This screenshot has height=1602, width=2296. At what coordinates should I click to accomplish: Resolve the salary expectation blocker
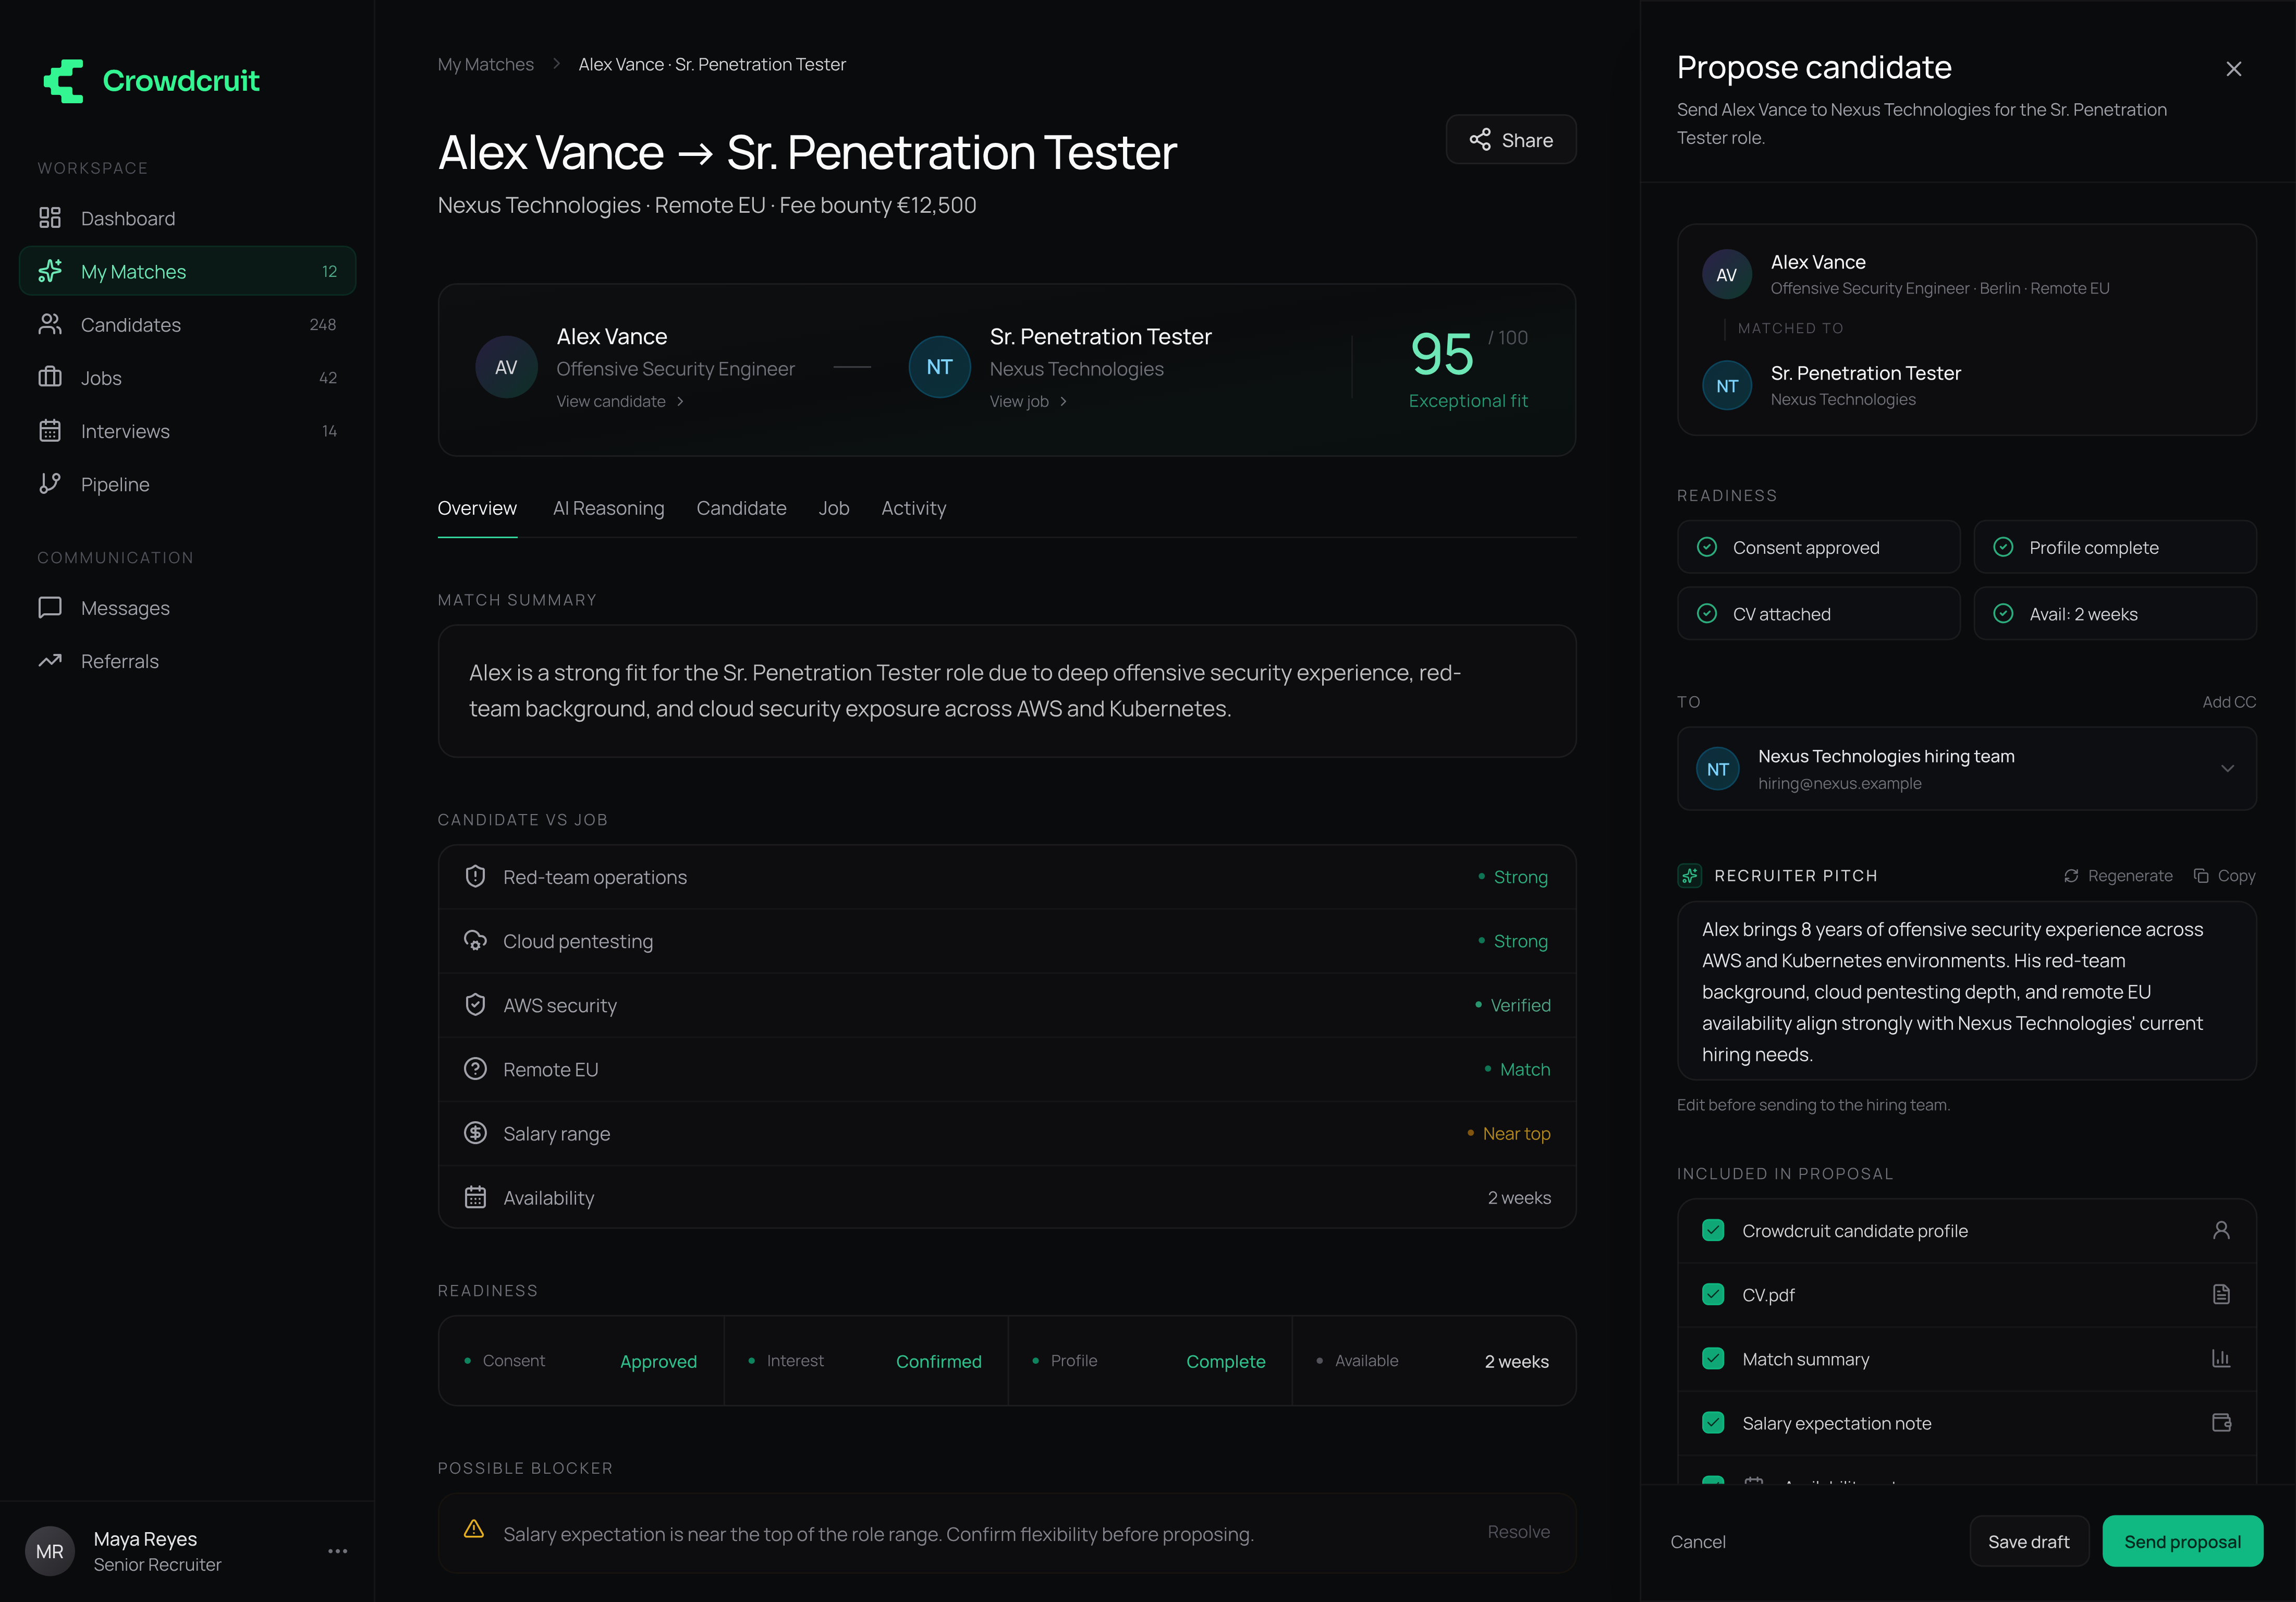tap(1518, 1531)
